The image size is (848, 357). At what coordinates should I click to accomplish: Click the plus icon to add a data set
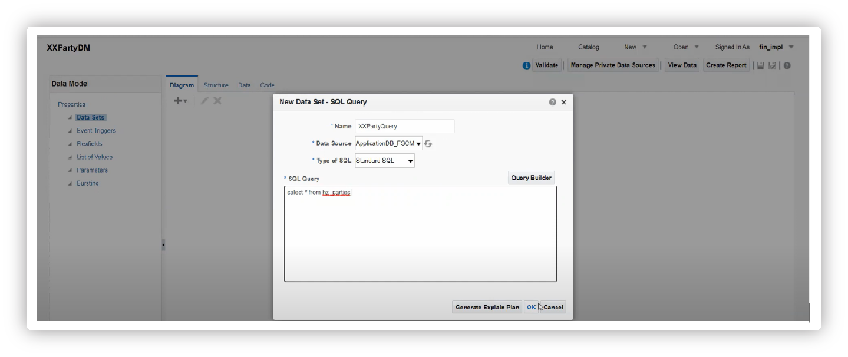(x=177, y=100)
